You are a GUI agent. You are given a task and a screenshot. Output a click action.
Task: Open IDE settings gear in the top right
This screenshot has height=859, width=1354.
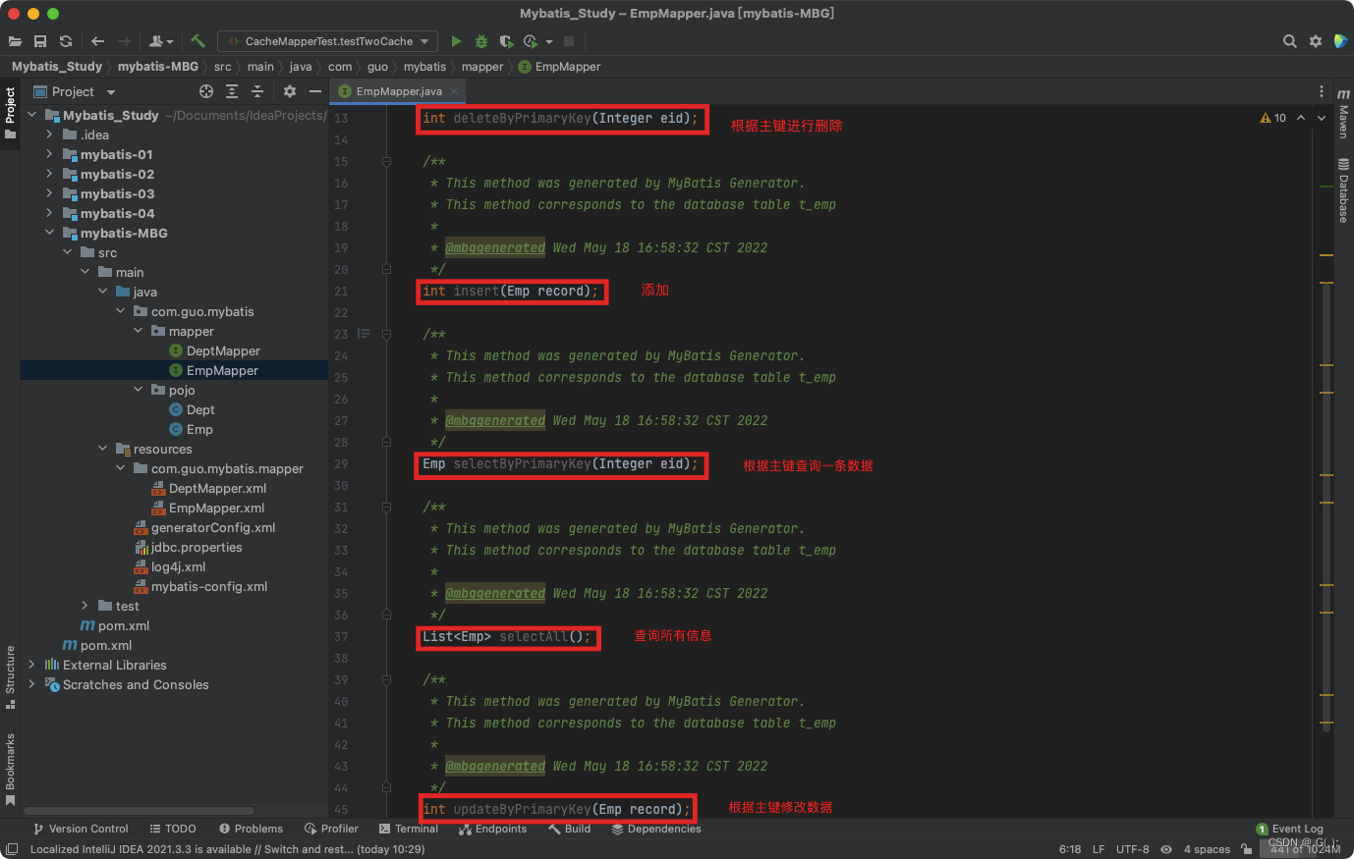[x=1316, y=41]
